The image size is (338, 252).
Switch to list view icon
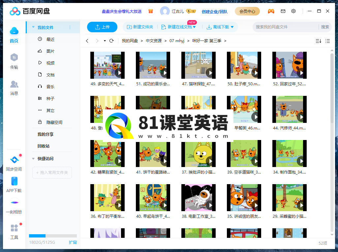click(328, 41)
